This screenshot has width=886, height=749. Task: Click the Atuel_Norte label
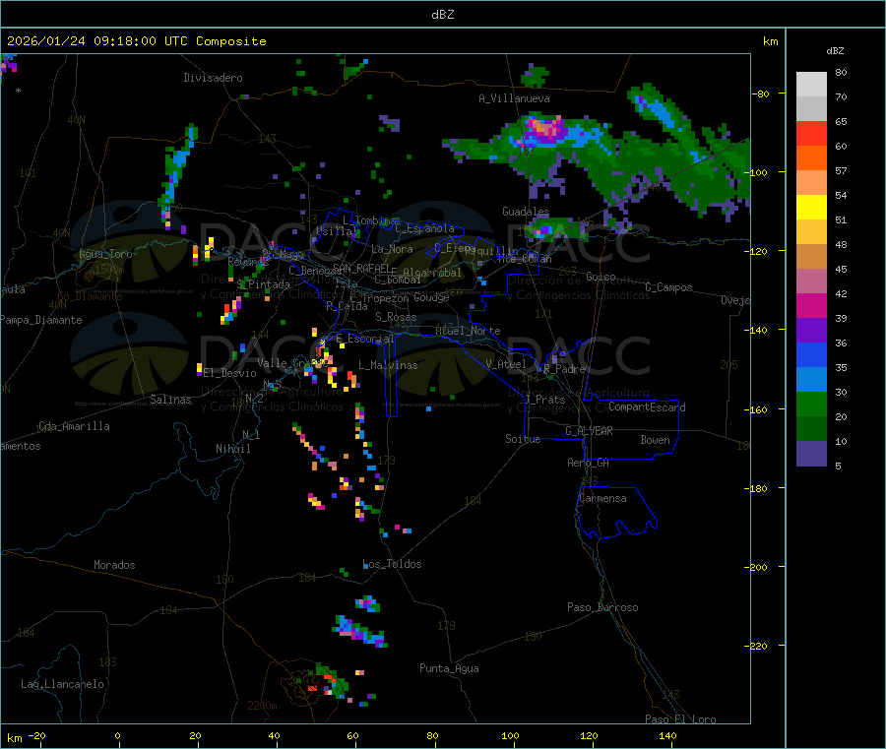pos(468,331)
